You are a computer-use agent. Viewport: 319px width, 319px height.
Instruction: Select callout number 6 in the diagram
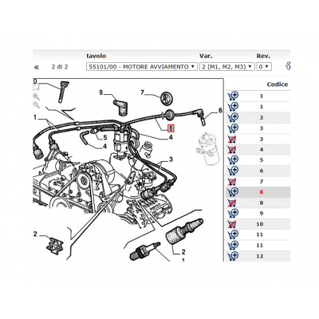(x=220, y=110)
